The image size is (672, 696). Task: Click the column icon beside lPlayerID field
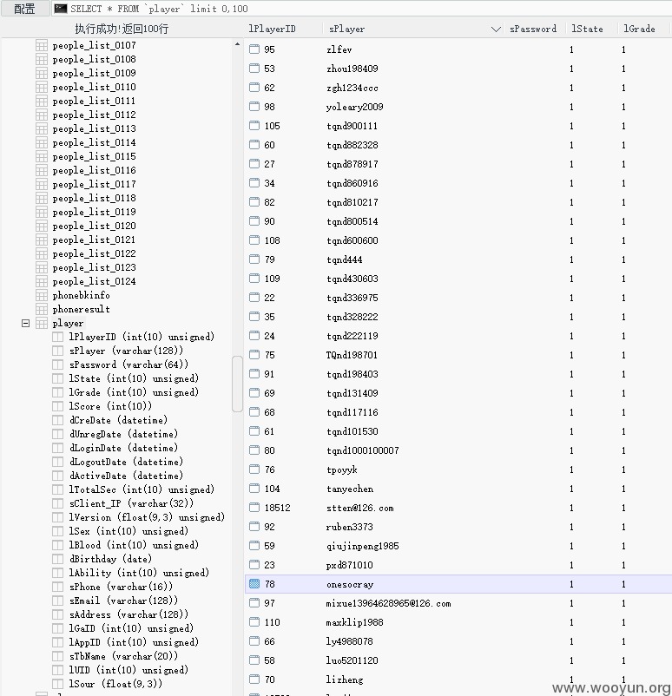[x=58, y=338]
